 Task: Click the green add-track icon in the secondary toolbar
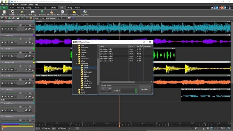point(10,18)
